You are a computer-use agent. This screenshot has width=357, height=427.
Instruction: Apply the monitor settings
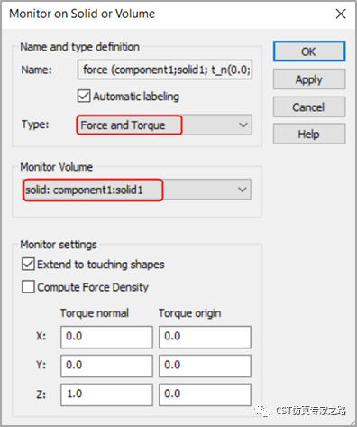tap(309, 79)
